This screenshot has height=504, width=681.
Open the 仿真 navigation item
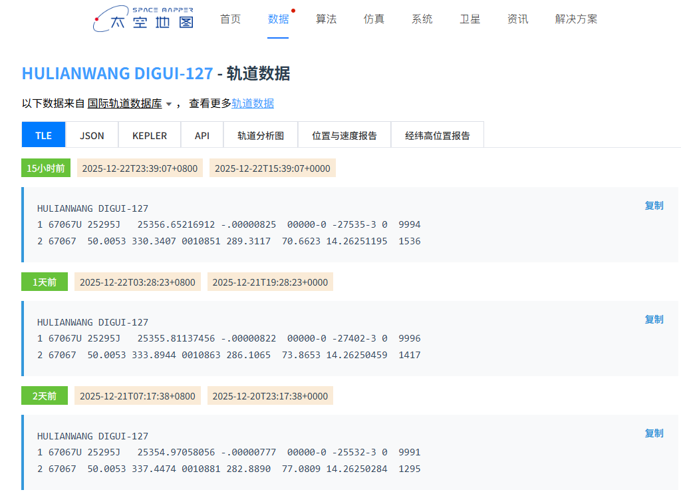point(374,19)
